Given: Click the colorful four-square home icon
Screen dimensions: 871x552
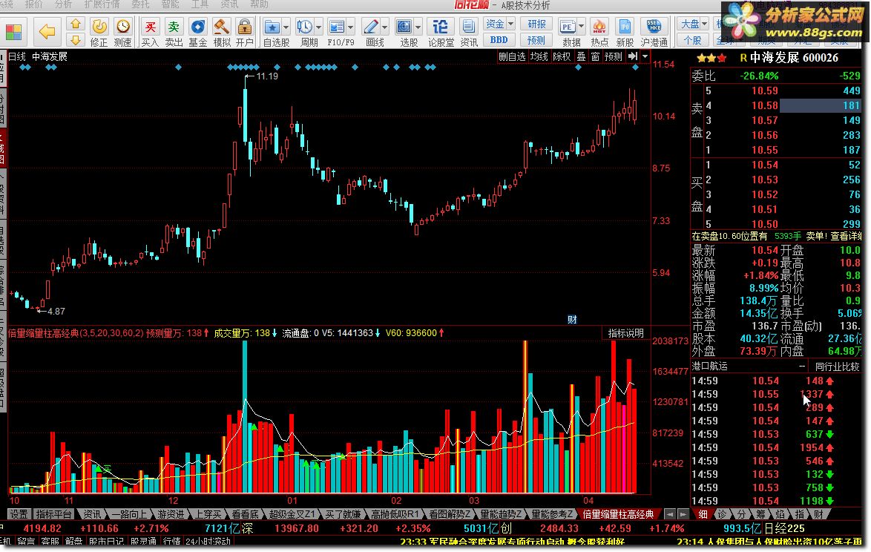Looking at the screenshot, I should (13, 32).
